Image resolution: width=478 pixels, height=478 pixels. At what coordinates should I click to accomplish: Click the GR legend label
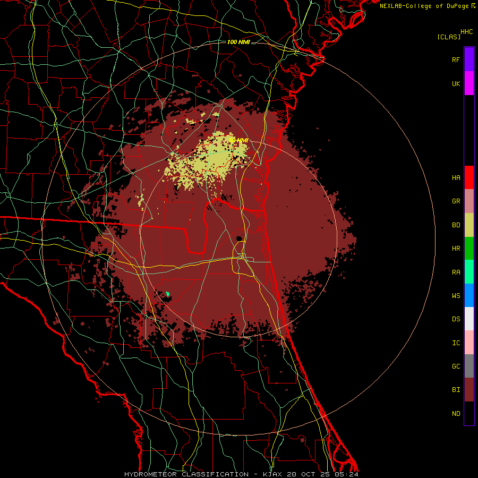tap(456, 201)
